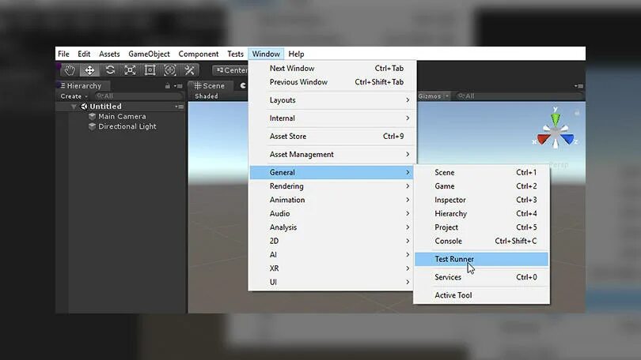
Task: Switch to the Scene tab
Action: click(210, 85)
